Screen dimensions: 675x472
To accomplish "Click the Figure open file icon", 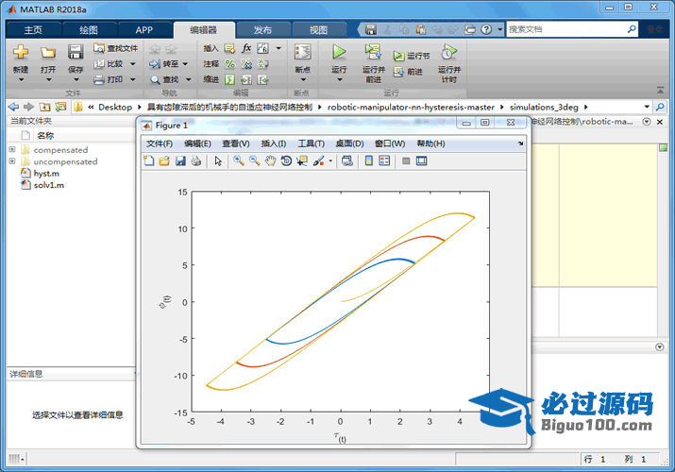I will click(x=164, y=160).
